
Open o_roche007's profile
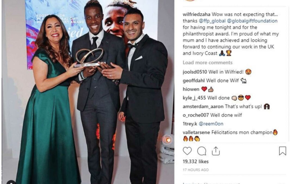[x=196, y=115]
